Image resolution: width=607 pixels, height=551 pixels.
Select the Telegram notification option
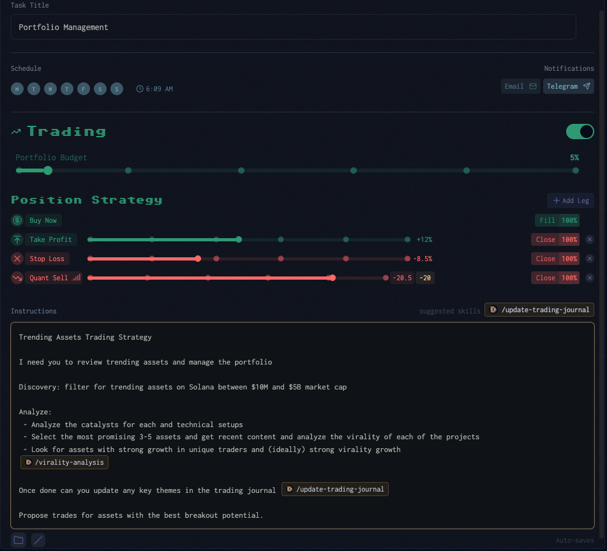[568, 86]
